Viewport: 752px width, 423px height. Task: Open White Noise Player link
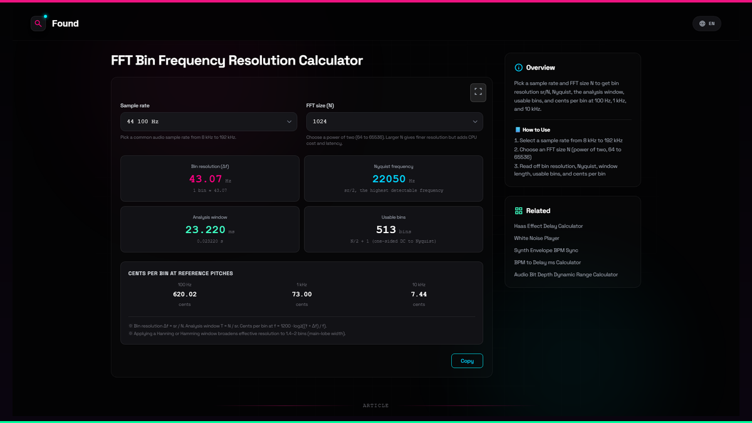[536, 238]
